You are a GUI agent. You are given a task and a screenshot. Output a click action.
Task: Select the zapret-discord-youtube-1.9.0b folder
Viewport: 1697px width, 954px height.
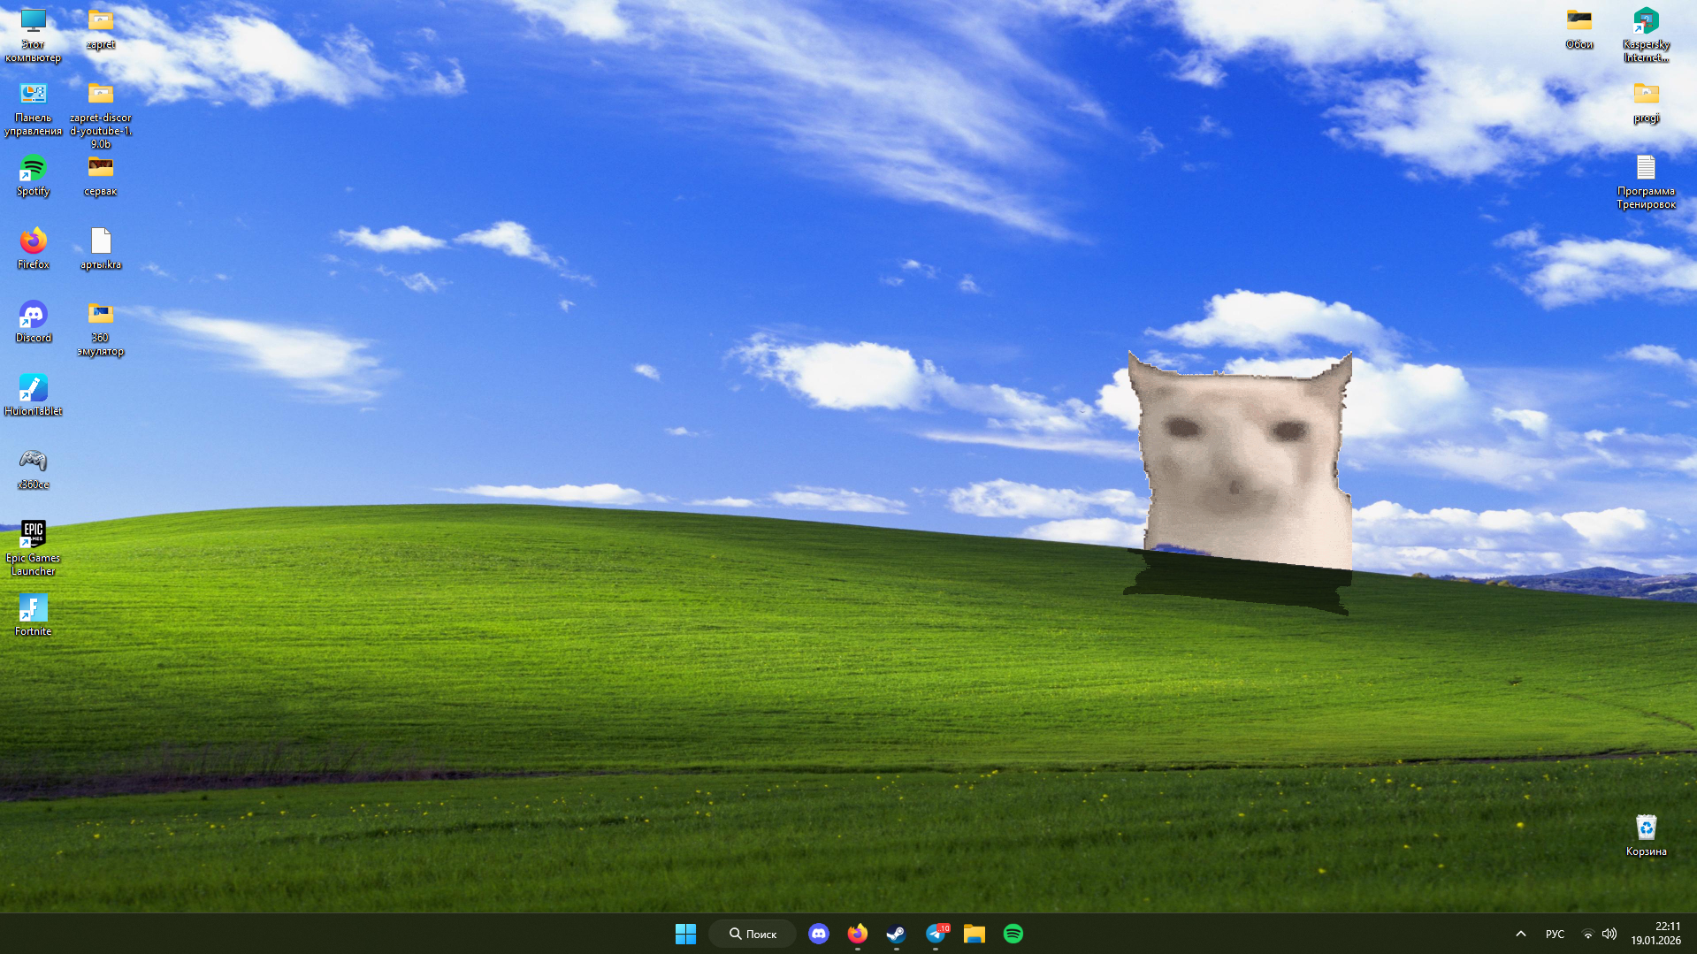click(101, 115)
